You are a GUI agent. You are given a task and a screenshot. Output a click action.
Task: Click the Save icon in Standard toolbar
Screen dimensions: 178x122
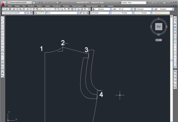pyautogui.click(x=10, y=9)
